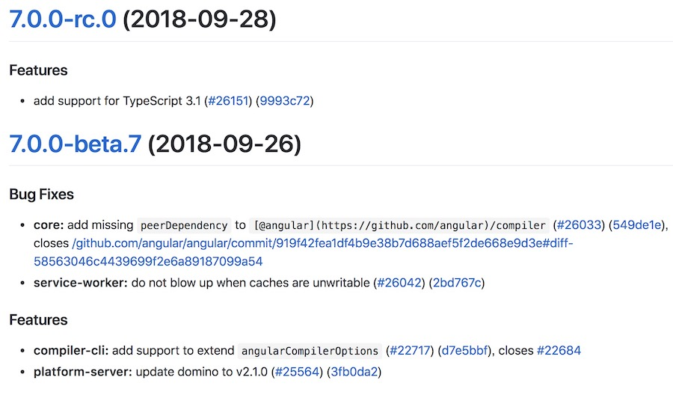This screenshot has width=673, height=395.
Task: Follow the github.com/angular/angular/commit/919f42f diff link
Action: point(303,252)
